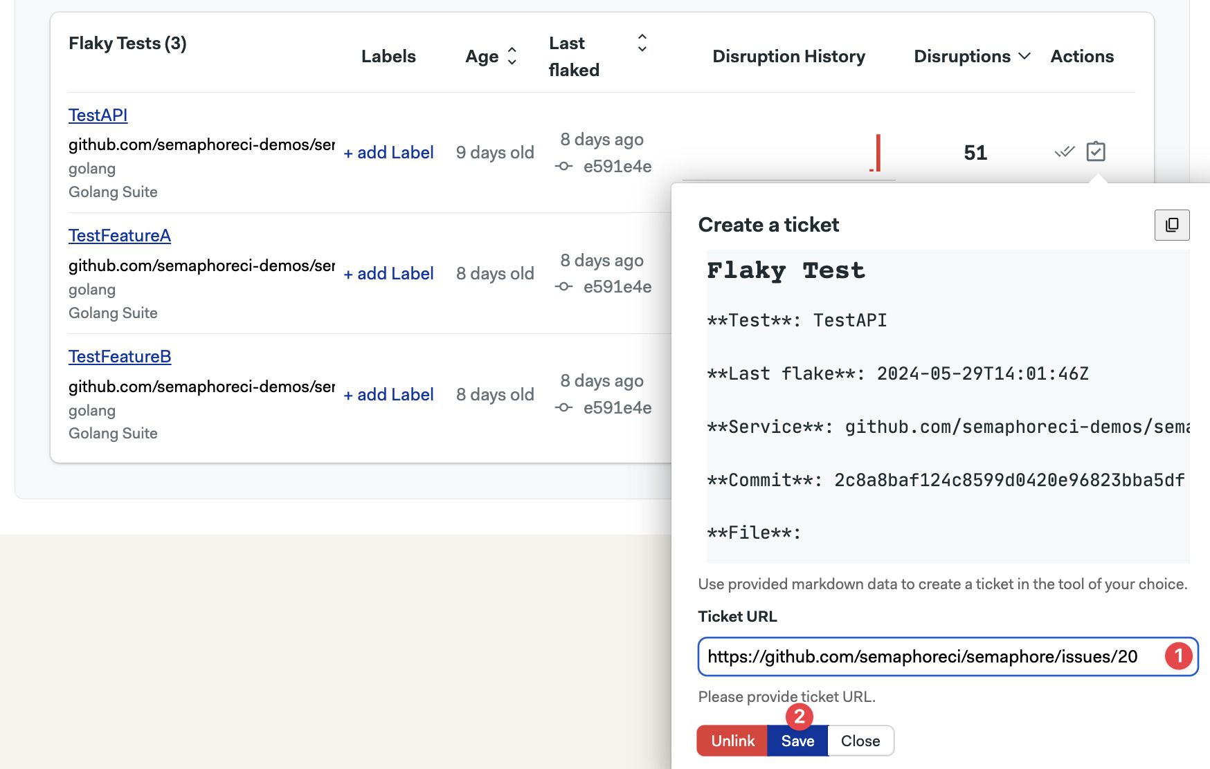Click the 'Flaky Test' markdown heading
This screenshot has width=1210, height=769.
786,270
